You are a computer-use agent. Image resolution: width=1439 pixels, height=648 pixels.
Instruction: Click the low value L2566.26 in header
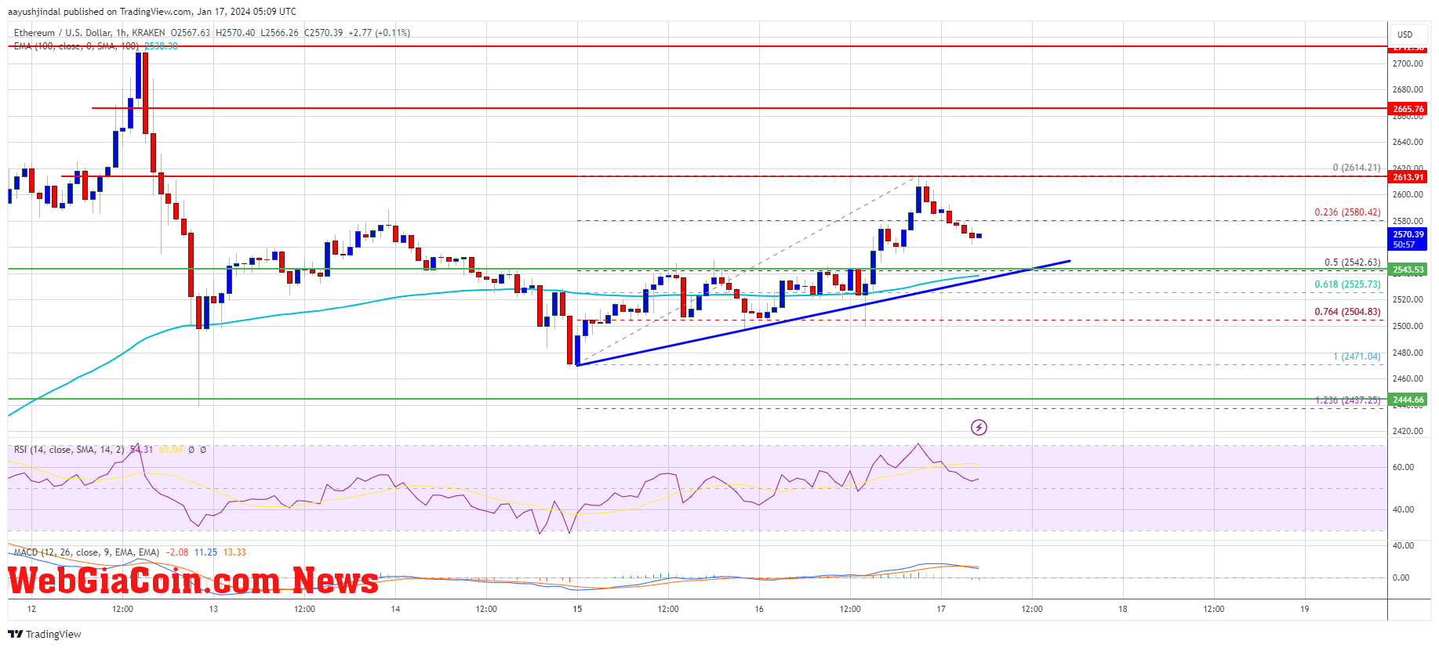point(279,33)
